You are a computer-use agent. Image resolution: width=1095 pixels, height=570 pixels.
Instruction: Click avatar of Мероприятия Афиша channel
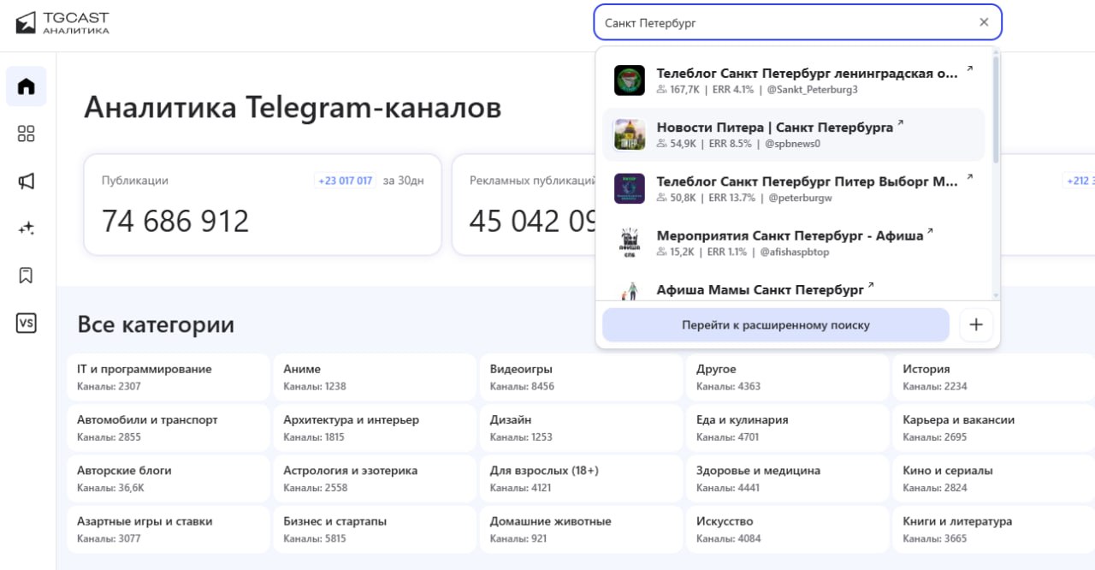pyautogui.click(x=630, y=243)
